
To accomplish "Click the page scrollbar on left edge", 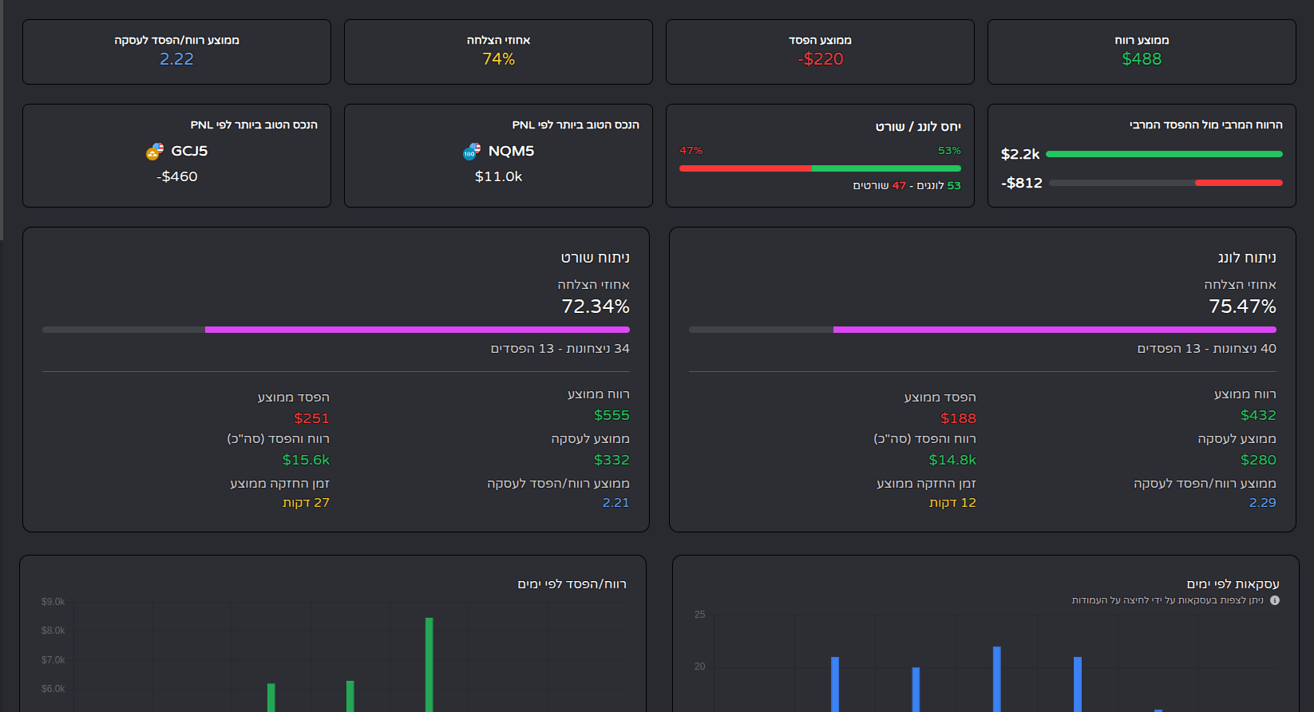I will [2, 120].
